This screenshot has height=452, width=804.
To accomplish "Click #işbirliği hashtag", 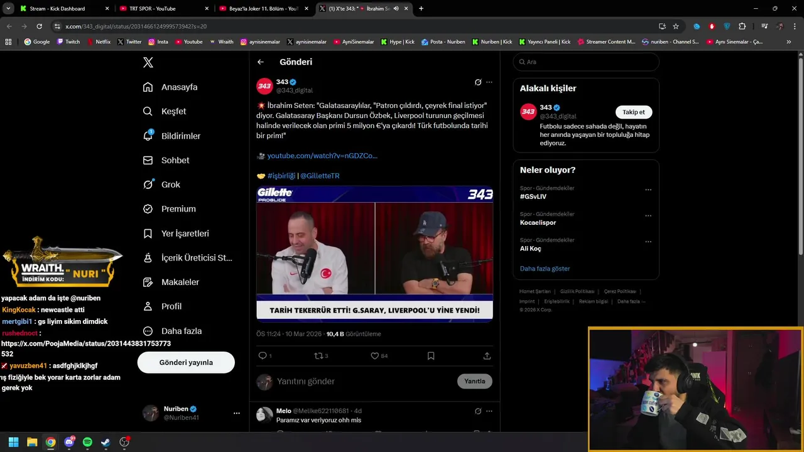I will pos(281,176).
